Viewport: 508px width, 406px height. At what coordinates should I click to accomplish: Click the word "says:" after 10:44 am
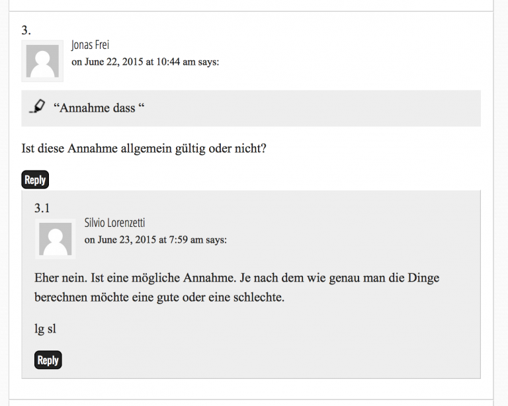[x=208, y=61]
